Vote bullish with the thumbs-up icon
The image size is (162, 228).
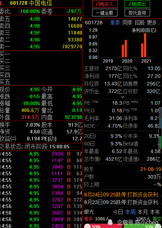[x=87, y=226]
